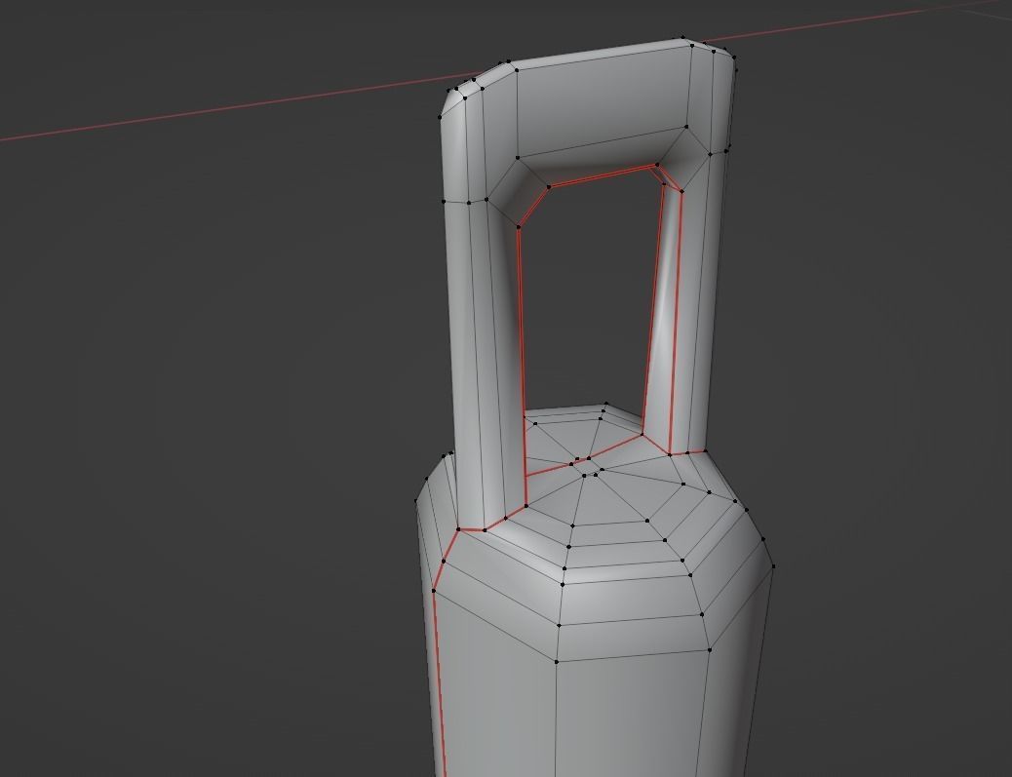Viewport: 1012px width, 777px height.
Task: Select the big flat body face below the front shoulder
Action: pos(629,717)
